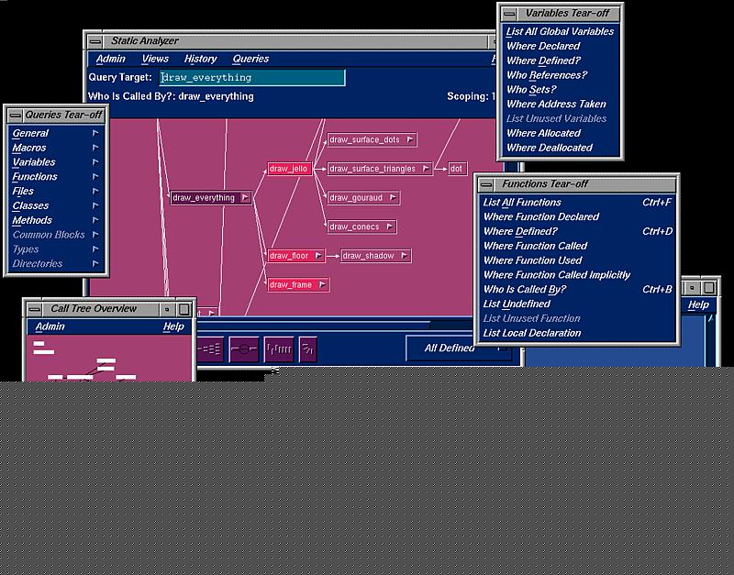This screenshot has width=734, height=575.
Task: Choose Where Defined? in Functions Tear-off
Action: pos(577,232)
